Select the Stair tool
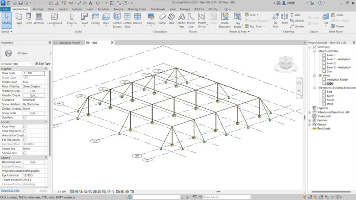The height and width of the screenshot is (200, 356). 171,19
